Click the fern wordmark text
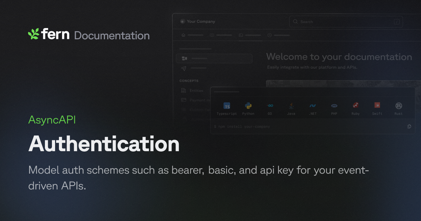The image size is (421, 221). click(x=55, y=34)
